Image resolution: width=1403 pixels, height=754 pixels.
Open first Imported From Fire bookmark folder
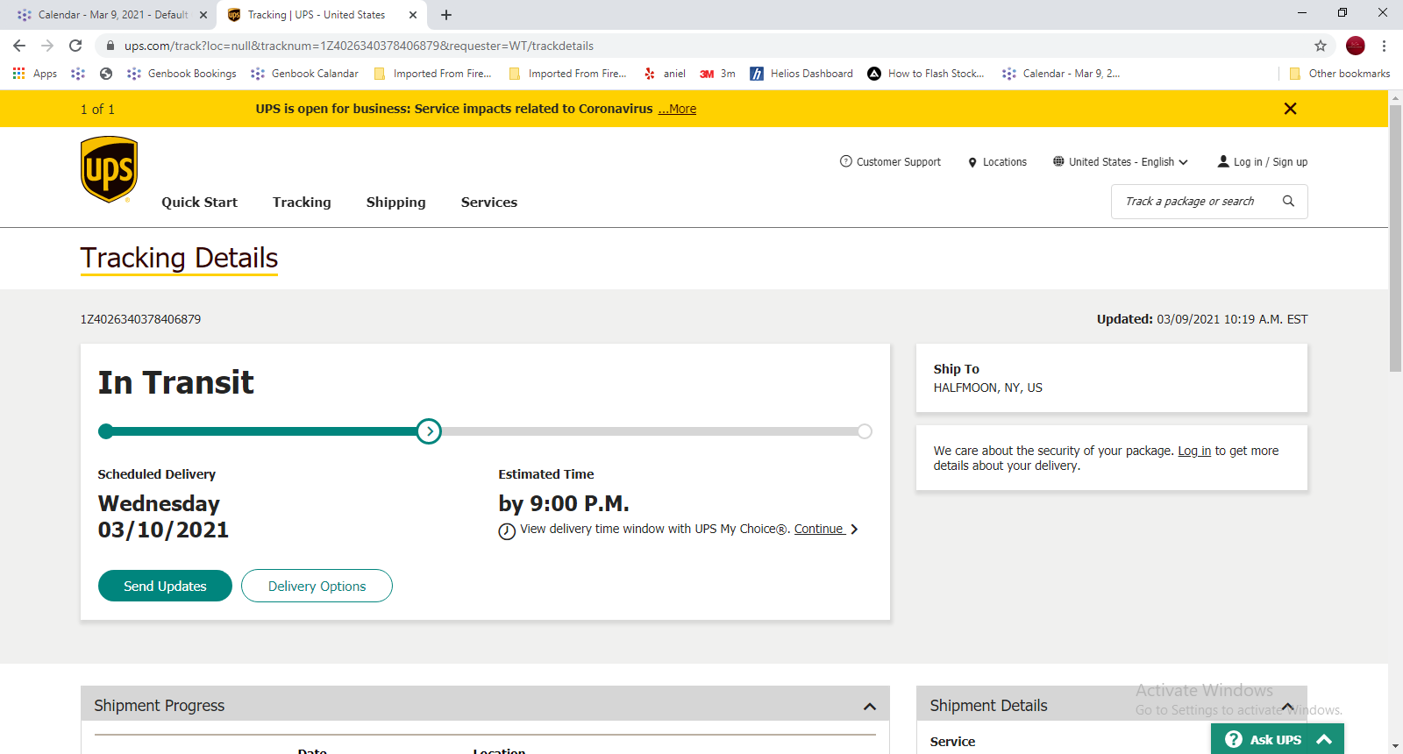[433, 74]
